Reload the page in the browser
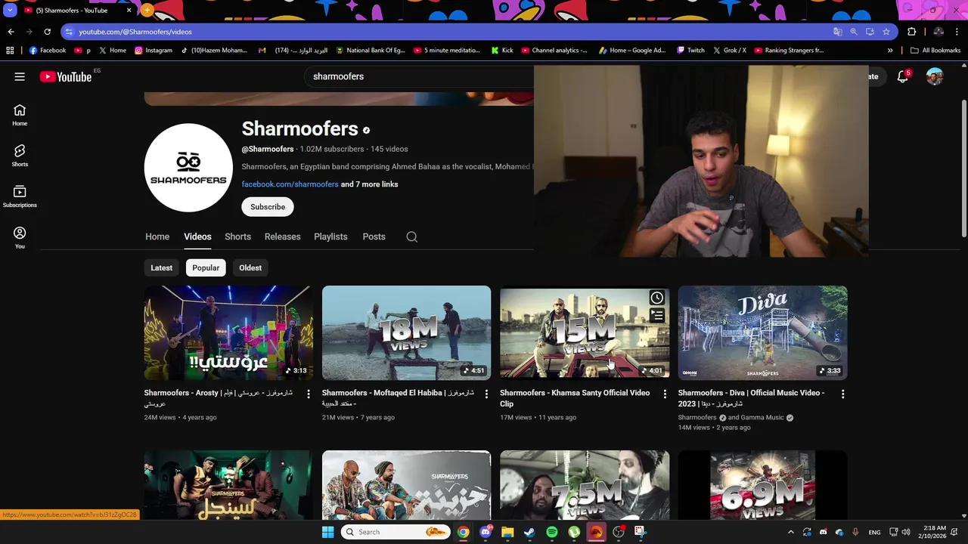Image resolution: width=968 pixels, height=544 pixels. click(x=47, y=32)
